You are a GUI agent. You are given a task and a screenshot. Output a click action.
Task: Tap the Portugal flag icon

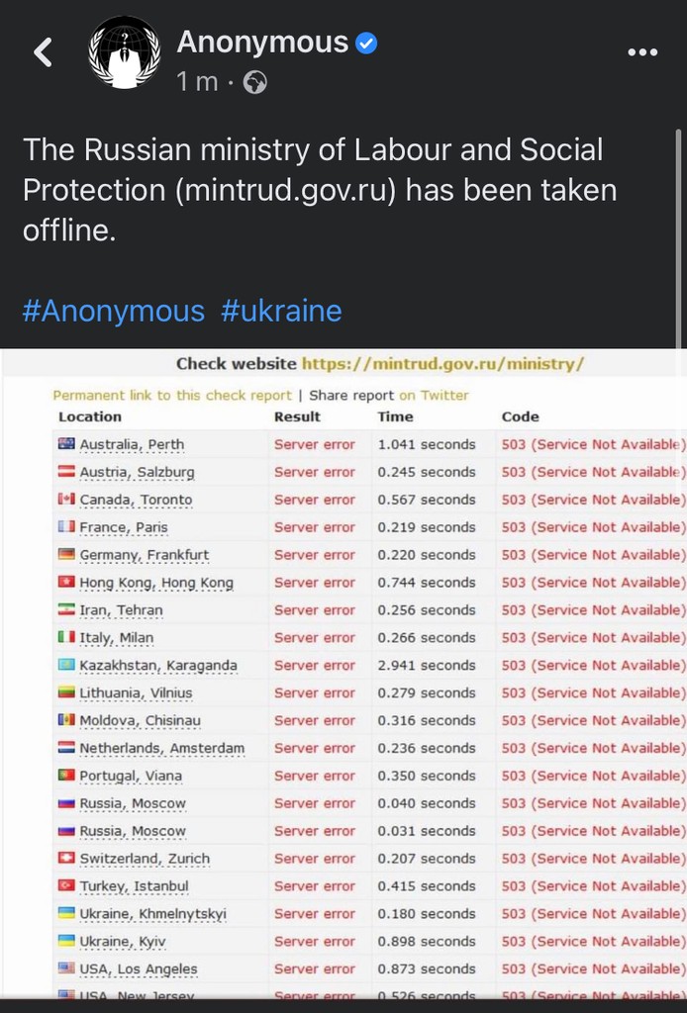coord(66,776)
